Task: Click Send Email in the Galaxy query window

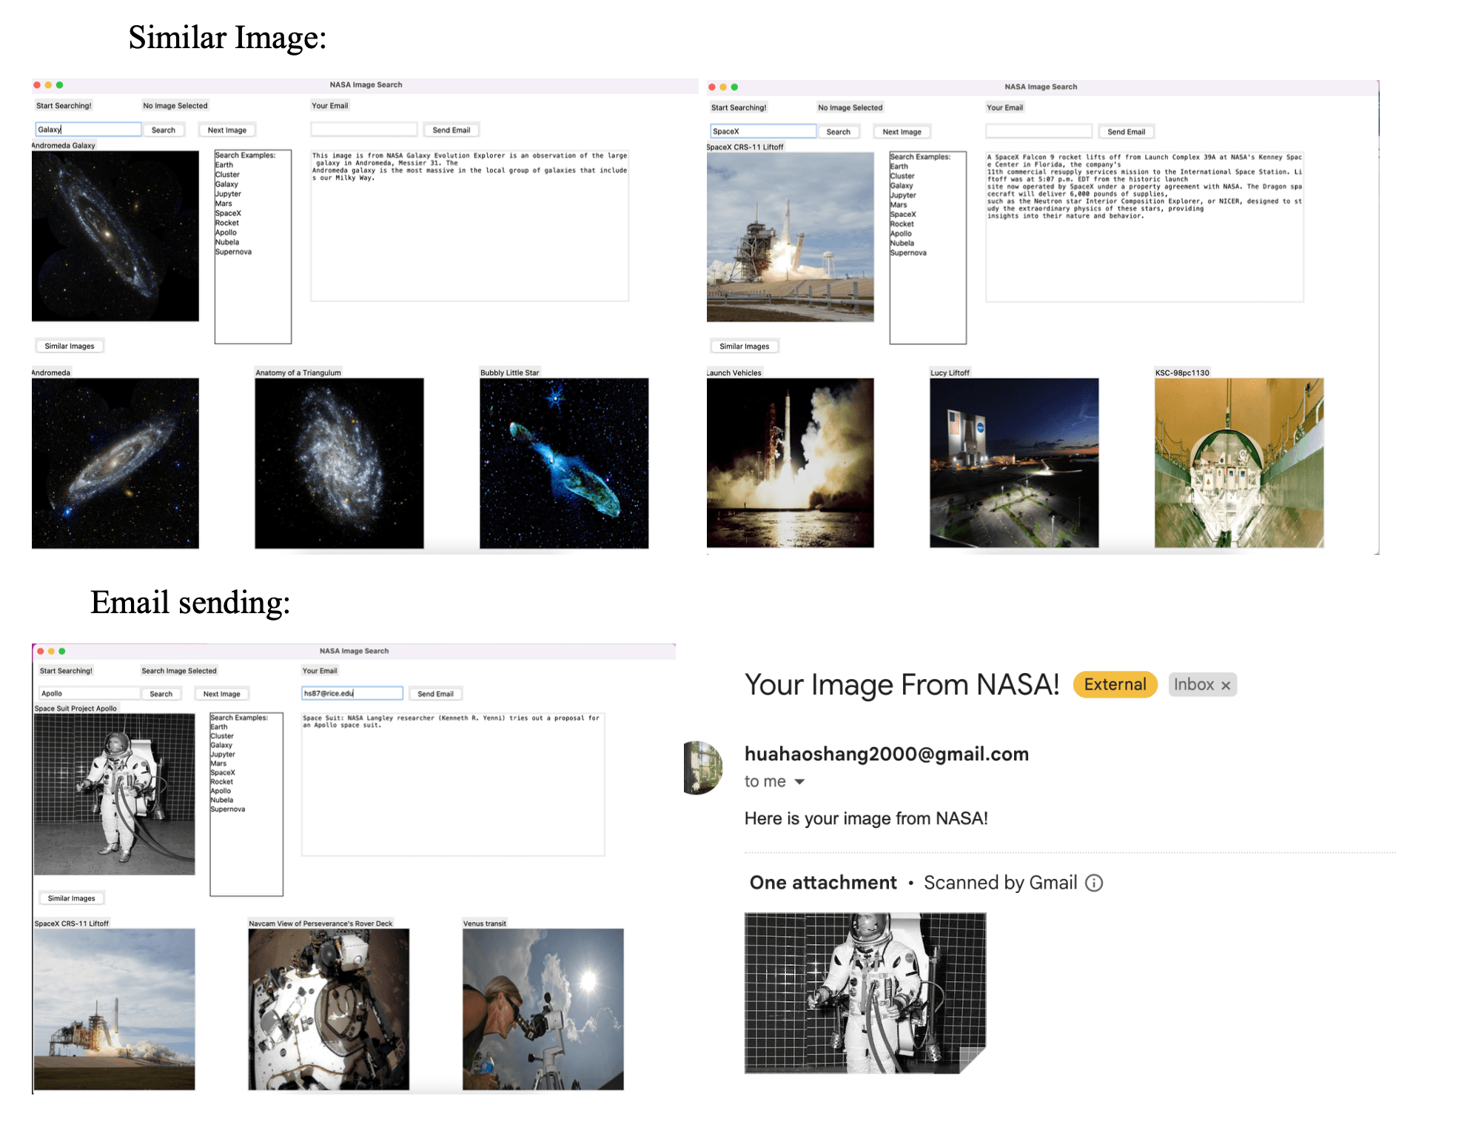Action: click(x=452, y=130)
